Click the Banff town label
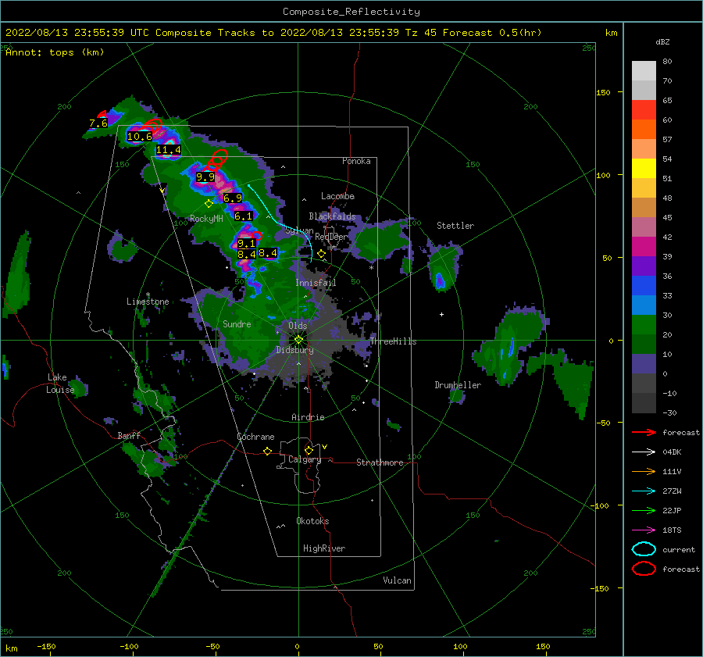703x657 pixels. point(129,435)
